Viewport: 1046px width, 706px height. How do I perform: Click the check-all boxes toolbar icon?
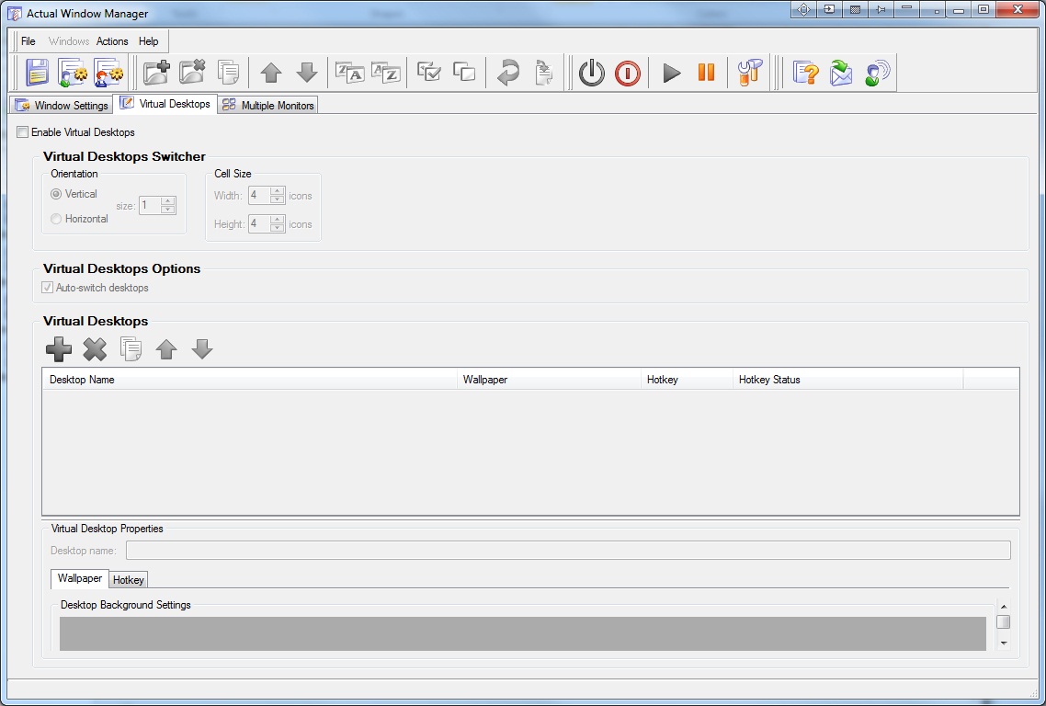428,72
